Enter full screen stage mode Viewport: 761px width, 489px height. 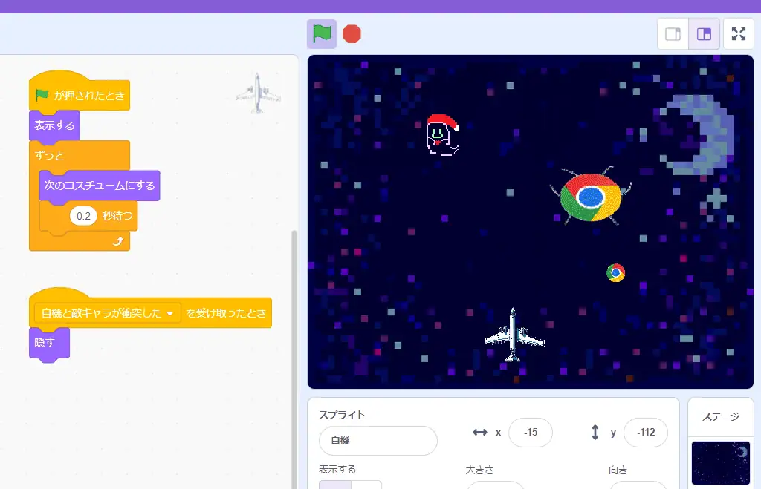[738, 34]
